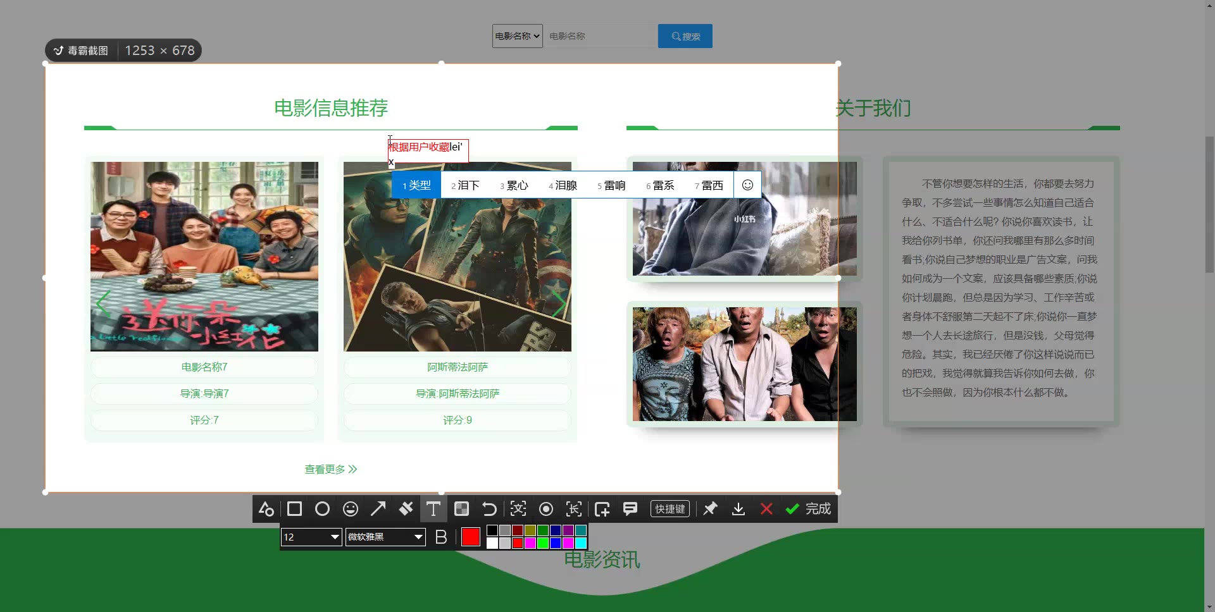The width and height of the screenshot is (1215, 612).
Task: Select the arrow drawing tool
Action: tap(378, 509)
